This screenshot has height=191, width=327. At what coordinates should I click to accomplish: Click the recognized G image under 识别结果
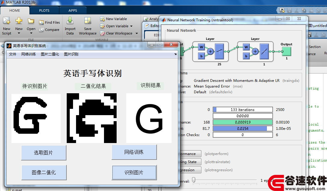click(149, 118)
